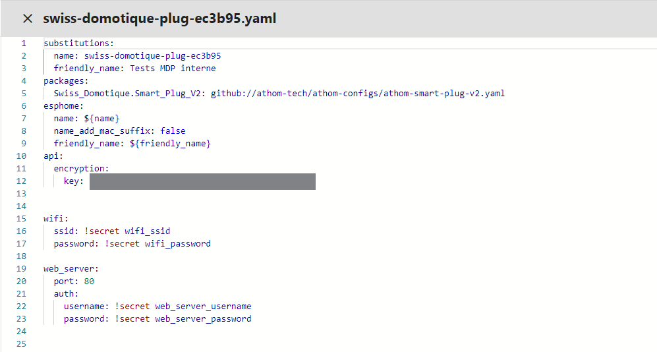The width and height of the screenshot is (657, 352).
Task: Click the port value 80
Action: pos(89,281)
